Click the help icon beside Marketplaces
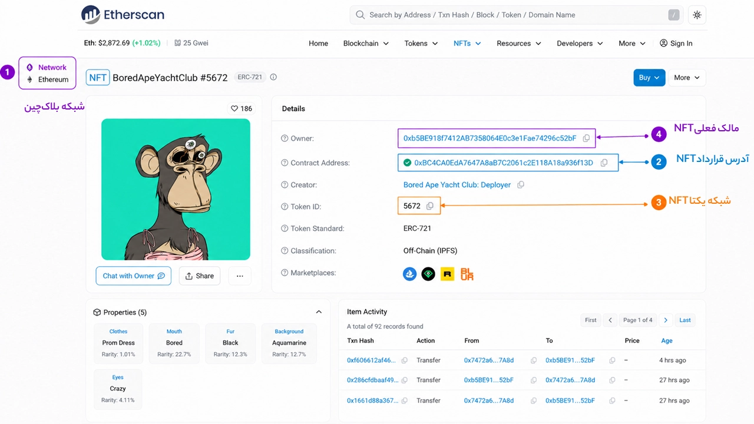The width and height of the screenshot is (754, 424). [285, 273]
